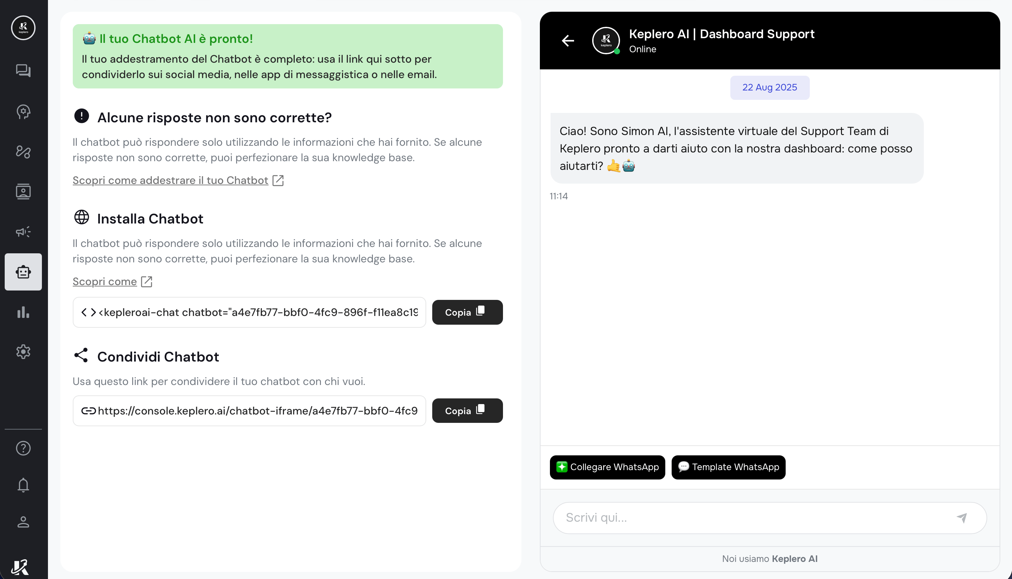Click the help question mark icon
1012x579 pixels.
pyautogui.click(x=23, y=448)
